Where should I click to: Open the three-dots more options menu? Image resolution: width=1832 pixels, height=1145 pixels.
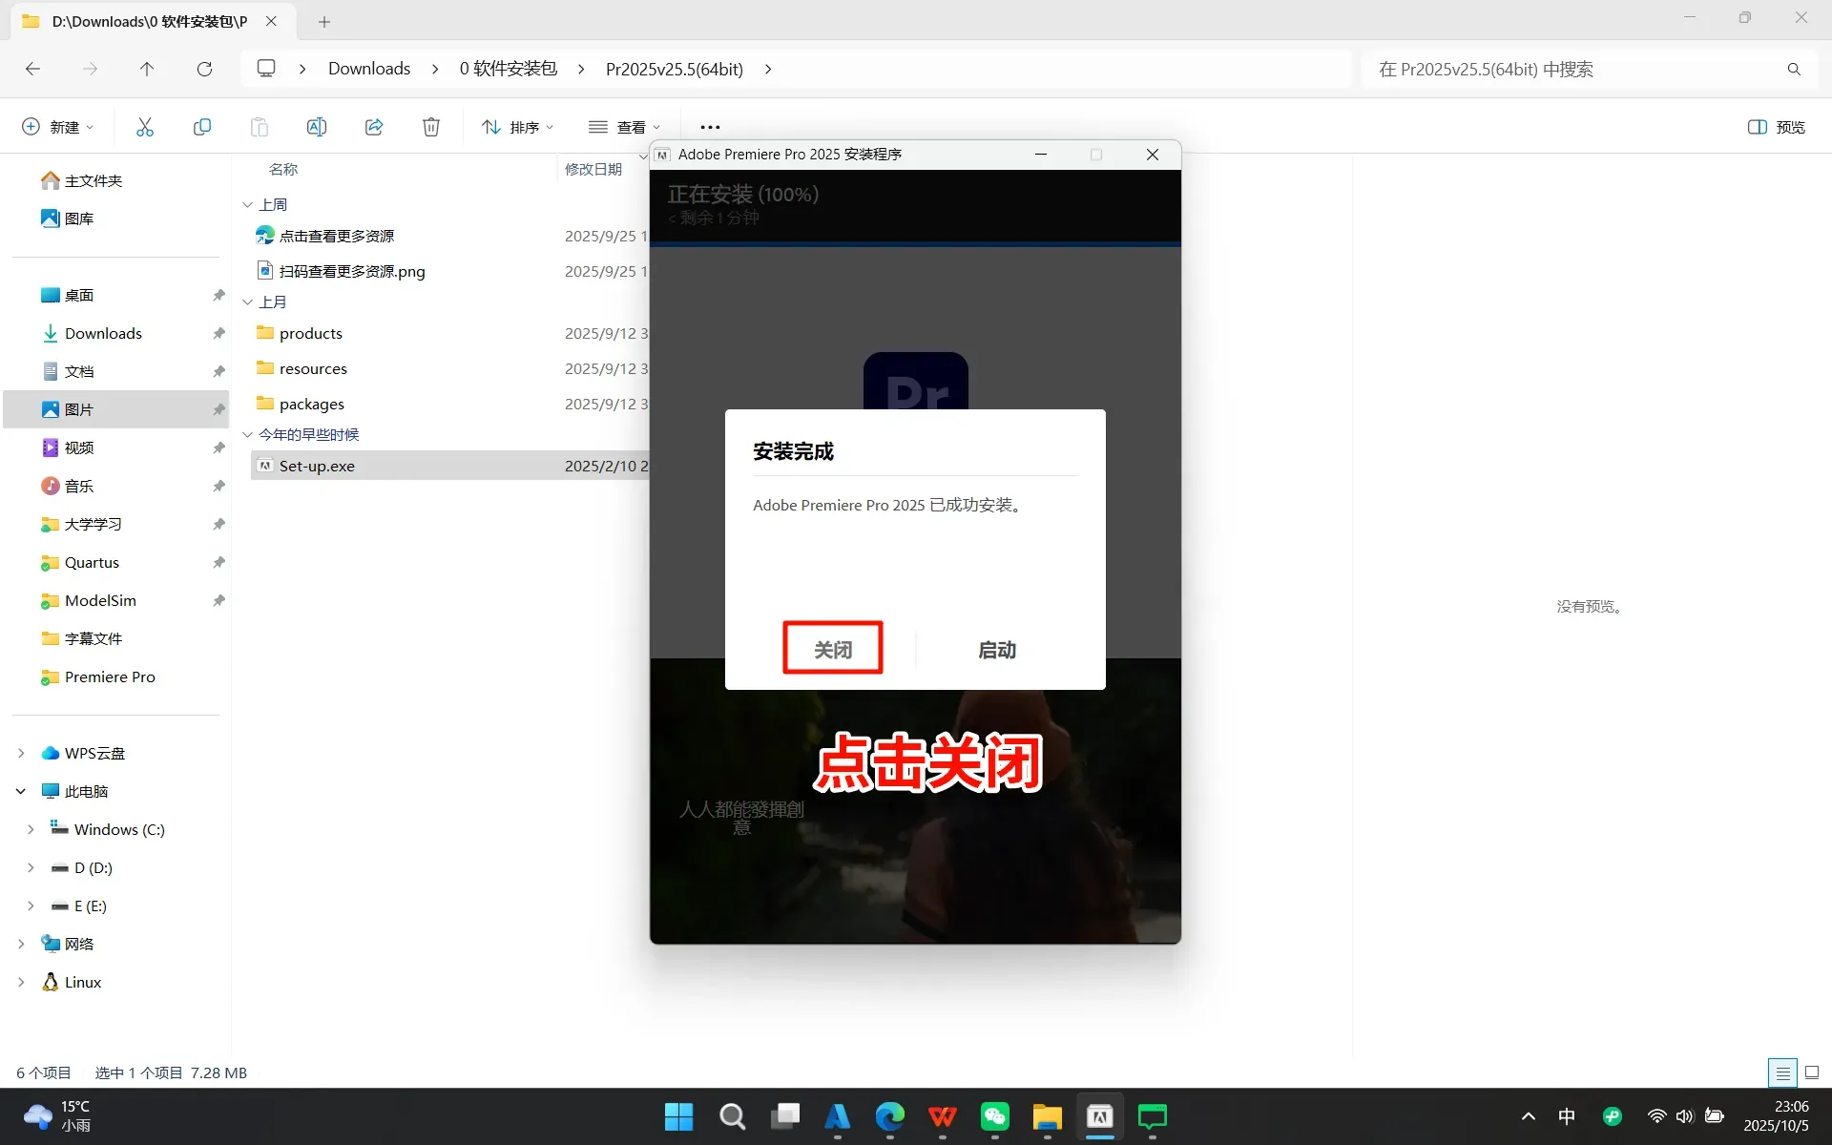click(710, 127)
